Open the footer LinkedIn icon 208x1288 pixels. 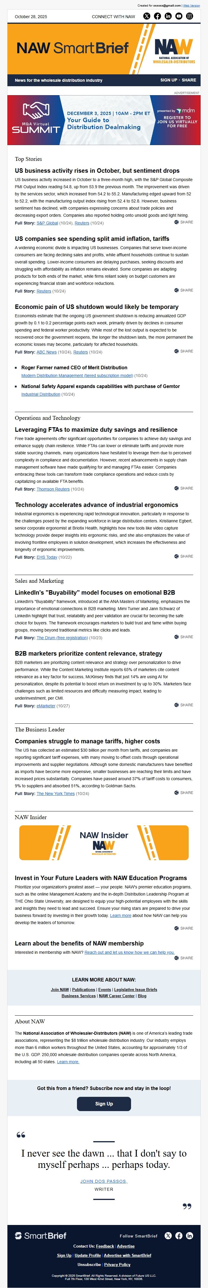click(x=190, y=1235)
